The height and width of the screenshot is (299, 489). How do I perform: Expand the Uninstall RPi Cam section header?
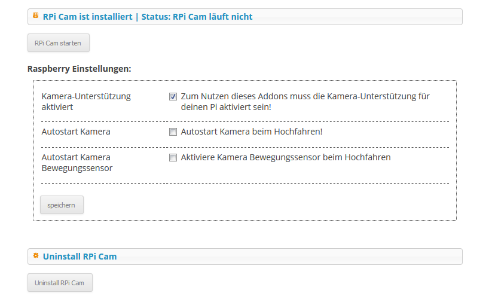(x=245, y=257)
